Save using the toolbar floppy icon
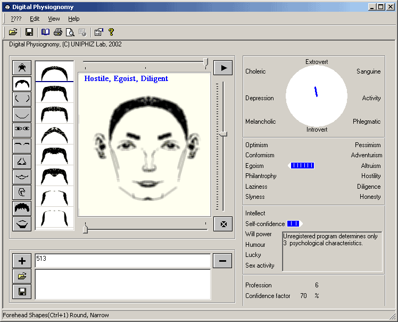398x322 pixels. tap(29, 32)
